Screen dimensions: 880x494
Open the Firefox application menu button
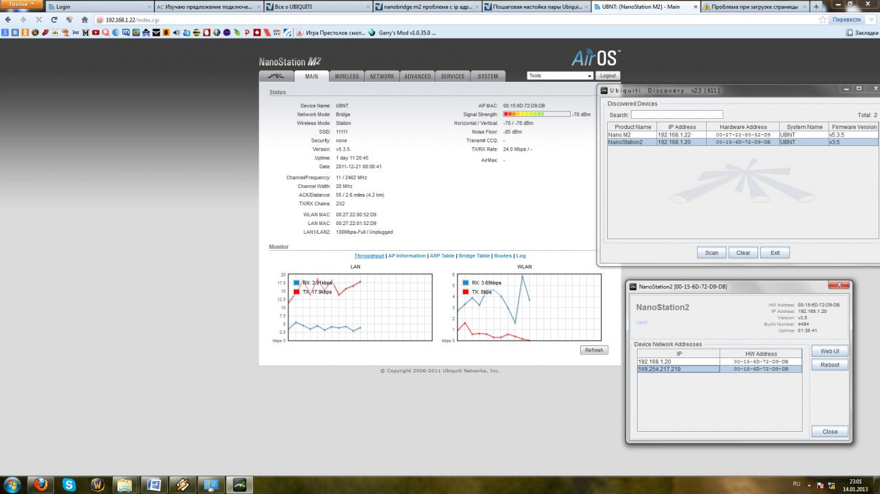[21, 4]
